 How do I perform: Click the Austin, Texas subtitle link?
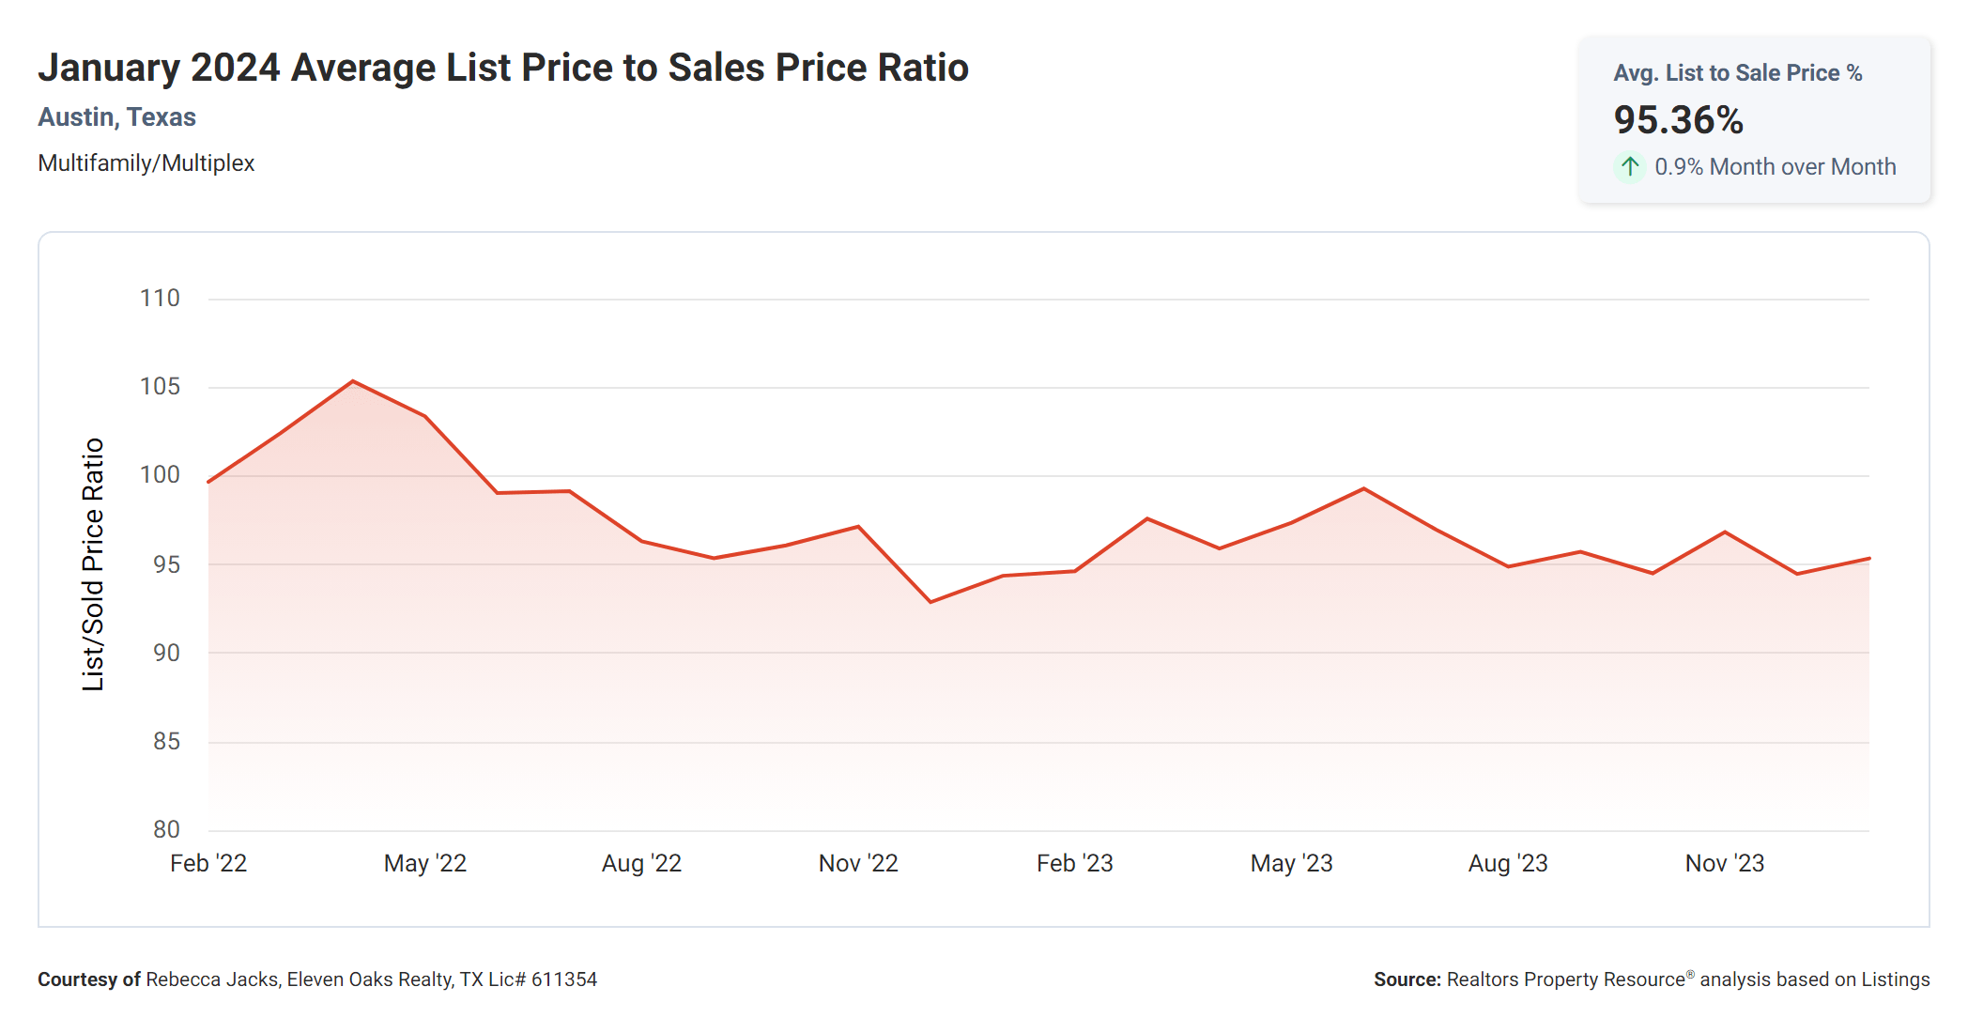(x=116, y=117)
